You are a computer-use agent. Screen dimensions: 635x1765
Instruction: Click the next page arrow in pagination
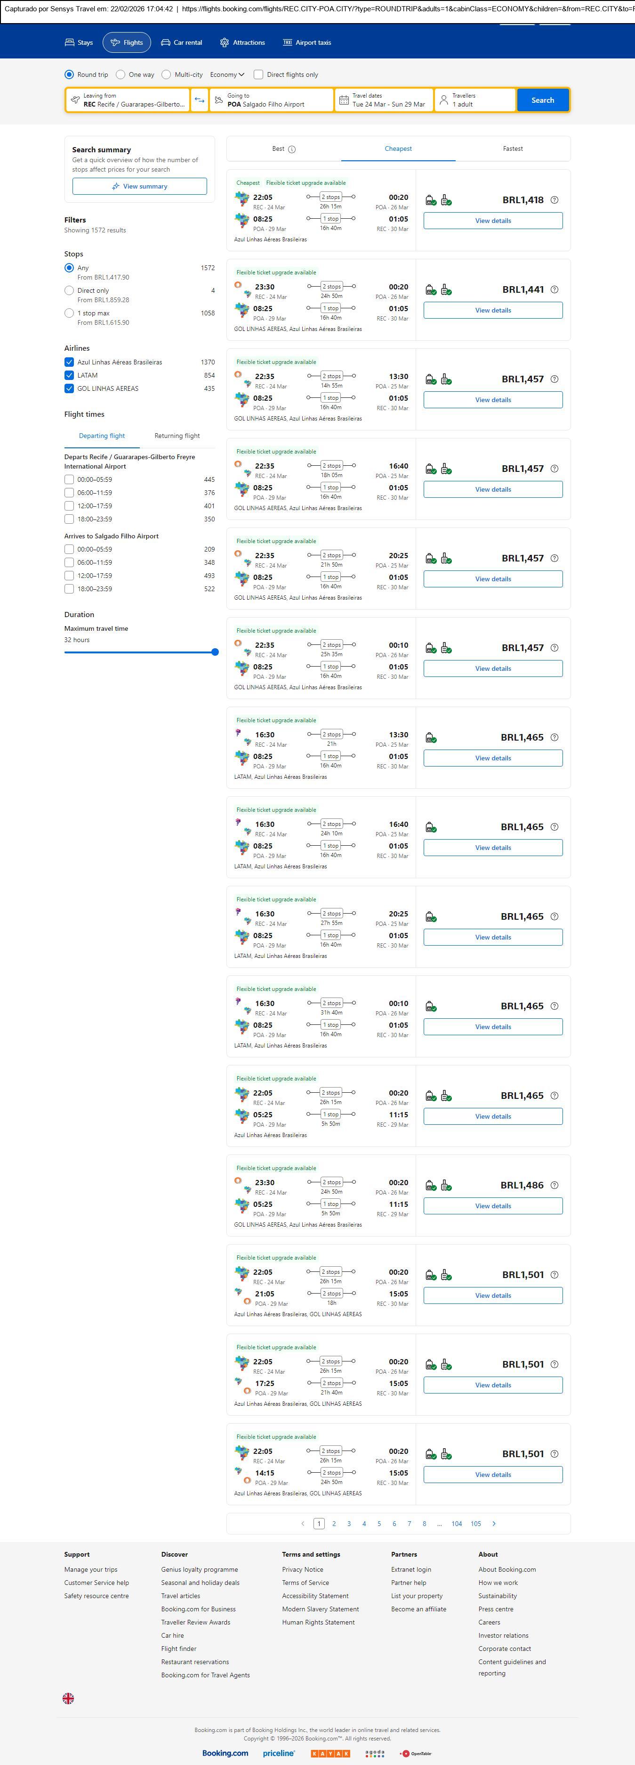tap(494, 1523)
